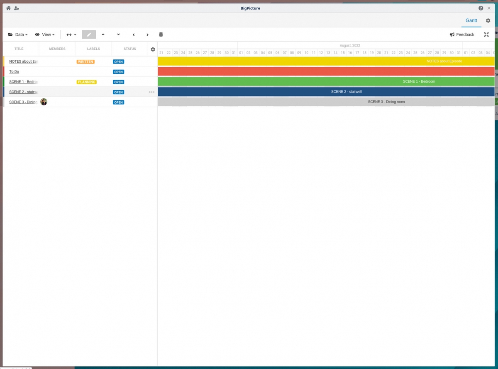Enter fullscreen with the expand arrows icon

(x=486, y=34)
